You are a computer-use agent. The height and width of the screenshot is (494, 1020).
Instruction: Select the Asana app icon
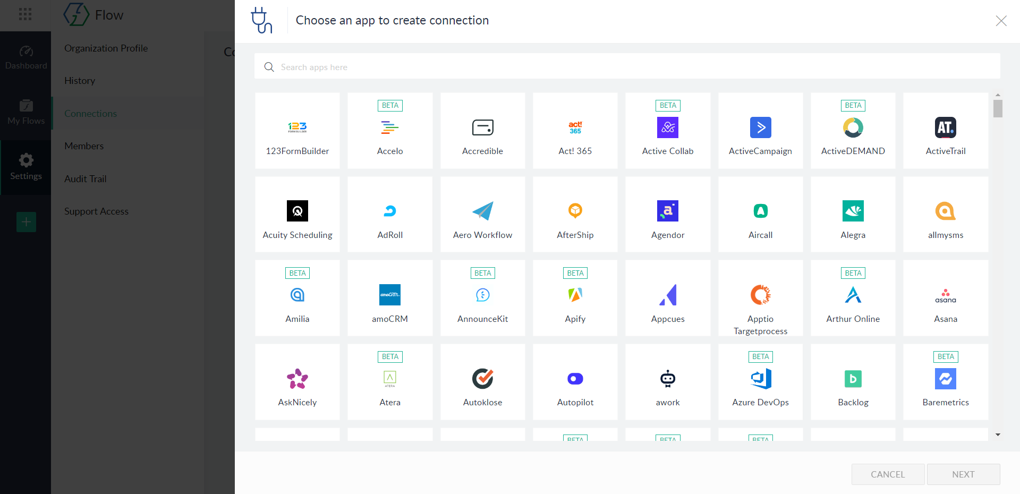click(x=946, y=296)
